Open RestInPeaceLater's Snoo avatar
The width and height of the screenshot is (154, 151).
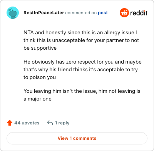pos(13,13)
